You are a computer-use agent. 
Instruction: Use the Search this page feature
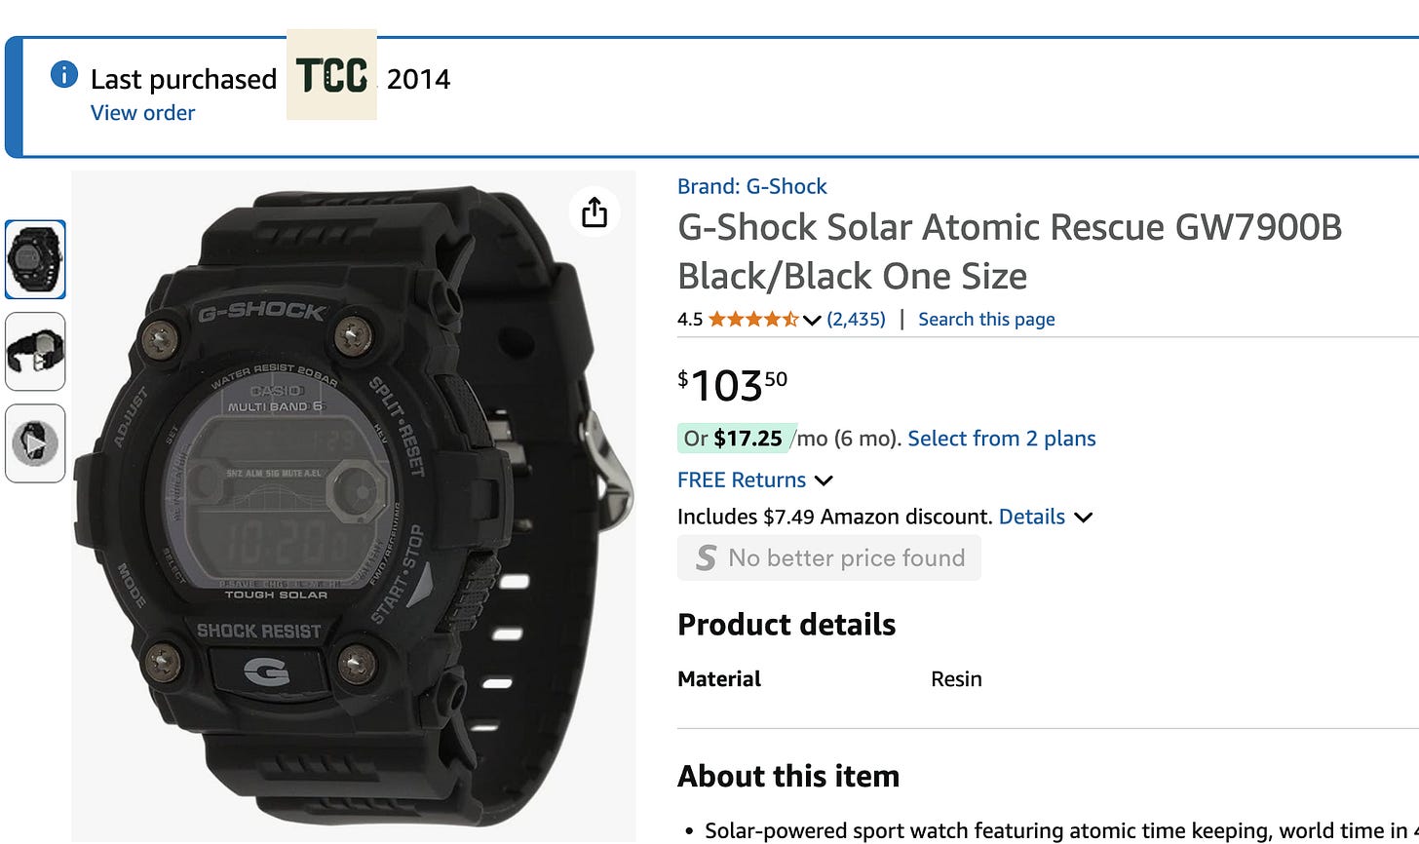click(x=986, y=319)
